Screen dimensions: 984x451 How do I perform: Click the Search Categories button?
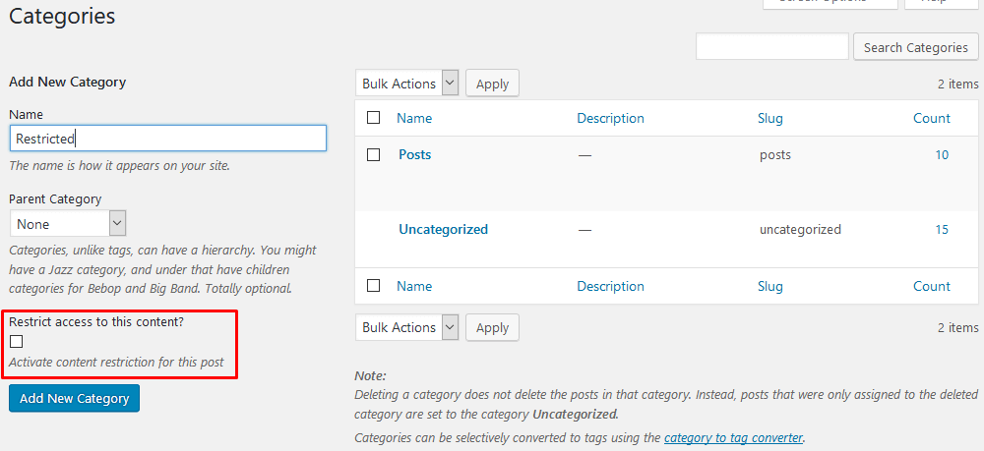915,47
